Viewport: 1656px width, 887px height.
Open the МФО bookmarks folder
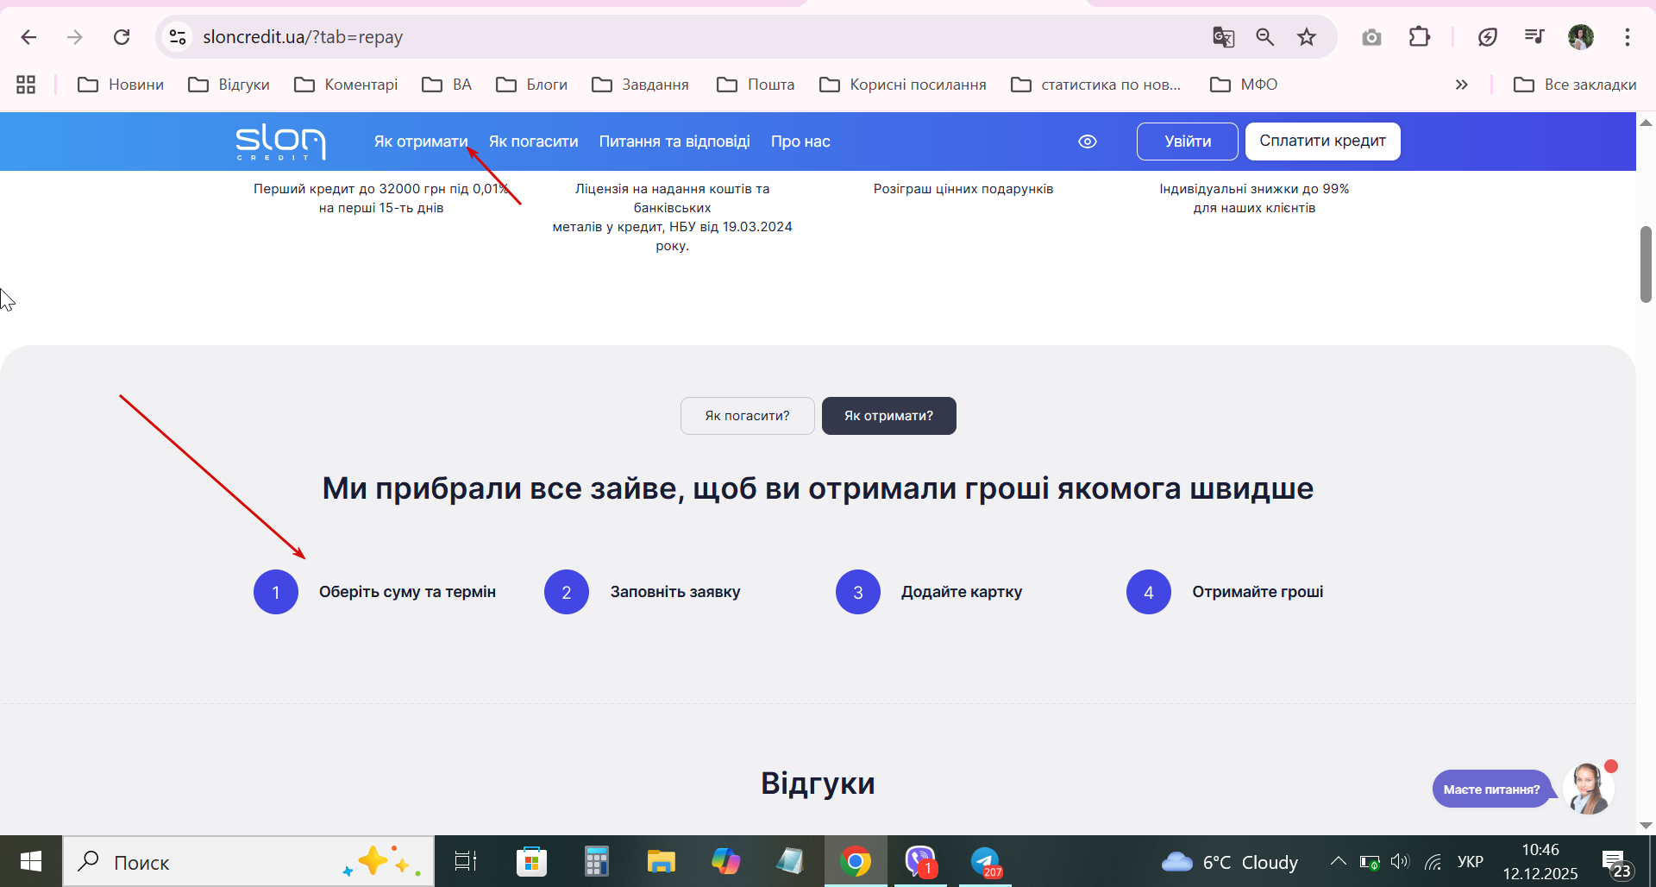pos(1244,85)
